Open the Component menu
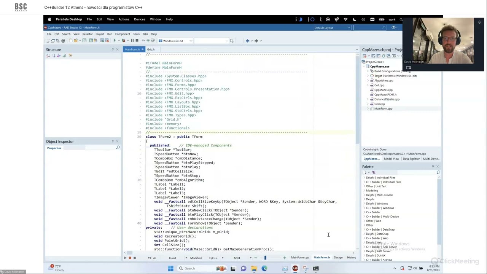The width and height of the screenshot is (487, 274). [123, 34]
